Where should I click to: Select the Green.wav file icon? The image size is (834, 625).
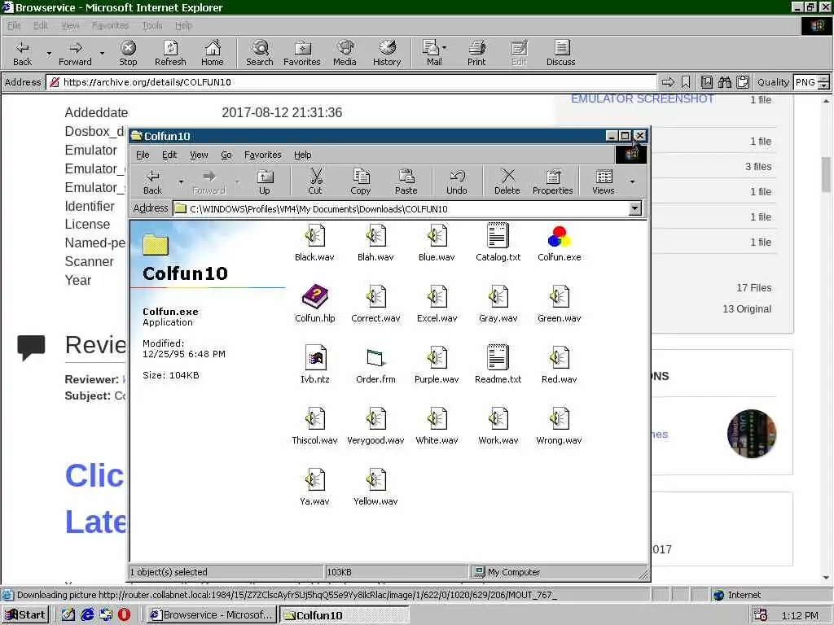click(x=559, y=304)
